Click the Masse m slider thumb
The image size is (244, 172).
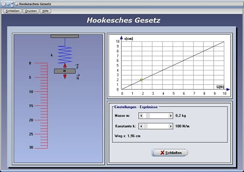148,116
